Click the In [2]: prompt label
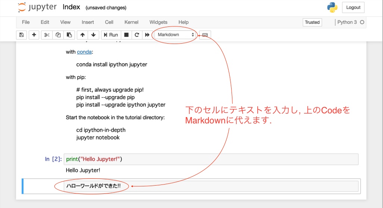The height and width of the screenshot is (208, 383). point(53,159)
